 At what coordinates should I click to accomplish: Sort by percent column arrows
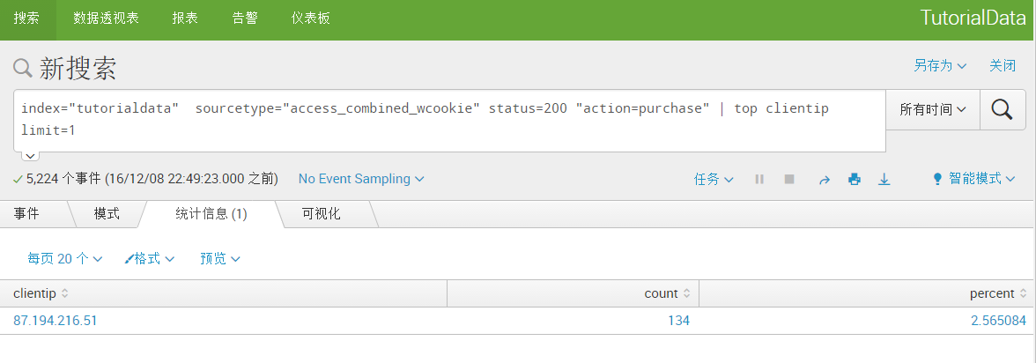tap(1024, 293)
